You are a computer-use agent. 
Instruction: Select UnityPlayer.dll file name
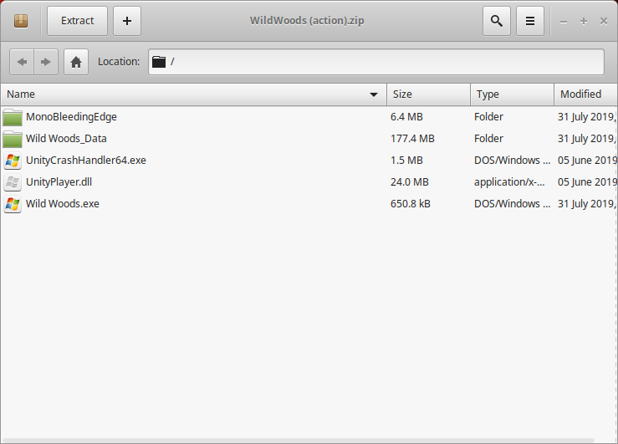59,182
